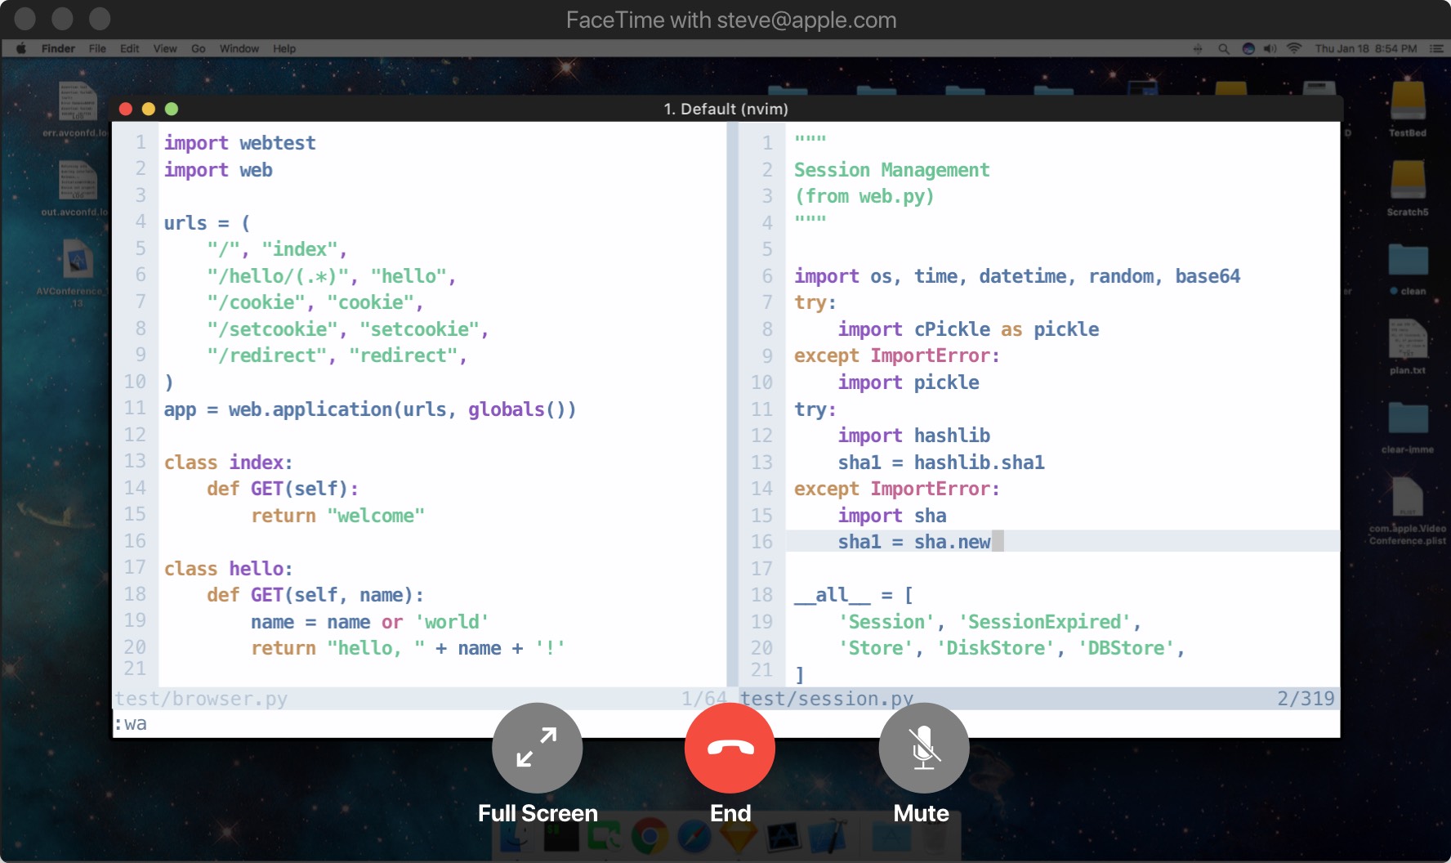Click the 'import os, time, datetime, random, base64' line
The image size is (1451, 863).
point(1017,276)
